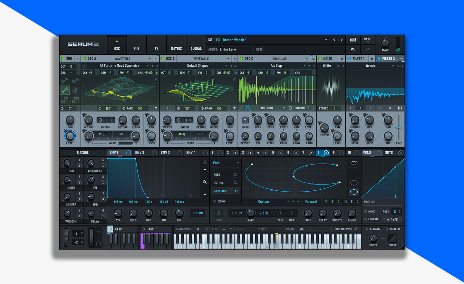Click the TRANSPOSE value field
The width and height of the screenshot is (464, 284).
(198, 229)
